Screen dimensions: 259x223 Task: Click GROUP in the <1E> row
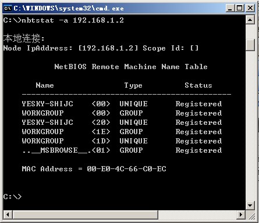[x=131, y=132]
